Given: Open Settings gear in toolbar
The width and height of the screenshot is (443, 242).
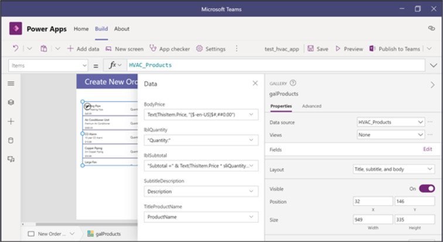Looking at the screenshot, I should (x=211, y=49).
